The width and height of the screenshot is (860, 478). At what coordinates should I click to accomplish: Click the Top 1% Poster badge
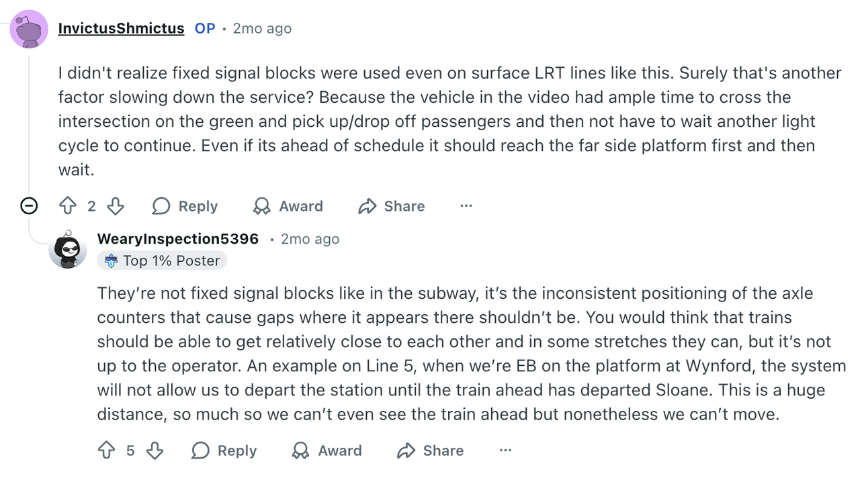pyautogui.click(x=162, y=260)
